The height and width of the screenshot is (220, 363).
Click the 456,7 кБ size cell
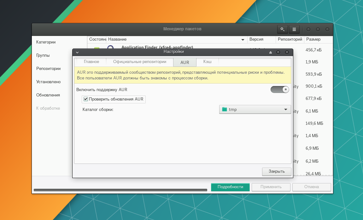point(313,50)
